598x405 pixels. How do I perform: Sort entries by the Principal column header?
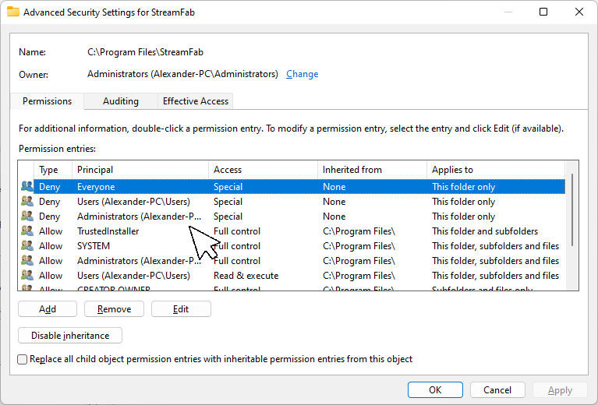[140, 170]
